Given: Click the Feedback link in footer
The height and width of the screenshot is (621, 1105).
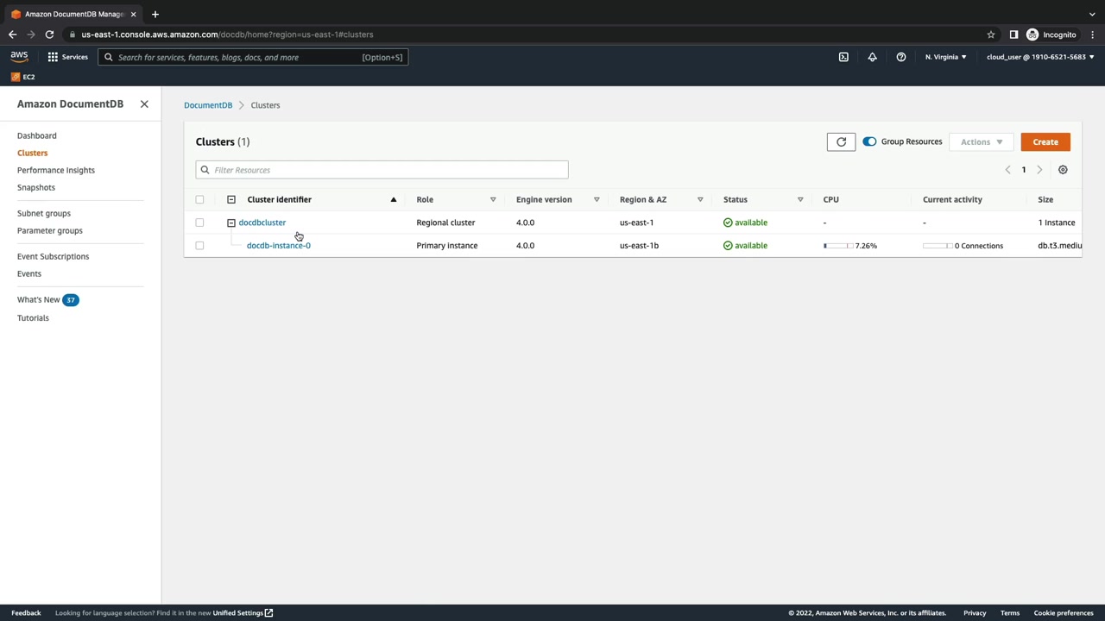Looking at the screenshot, I should pos(26,613).
